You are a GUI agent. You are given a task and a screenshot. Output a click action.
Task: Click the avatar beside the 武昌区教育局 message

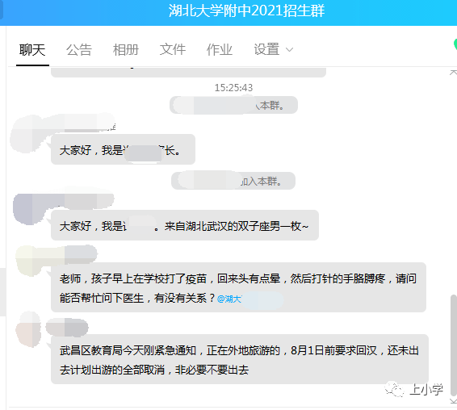(x=28, y=329)
